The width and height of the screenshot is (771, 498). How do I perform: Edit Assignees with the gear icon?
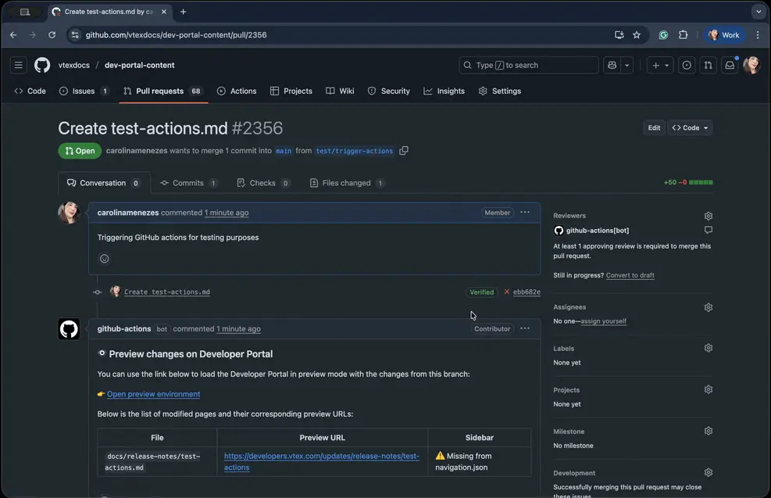click(x=709, y=307)
